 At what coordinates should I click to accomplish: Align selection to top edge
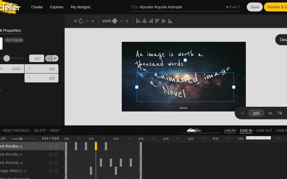[157, 21]
